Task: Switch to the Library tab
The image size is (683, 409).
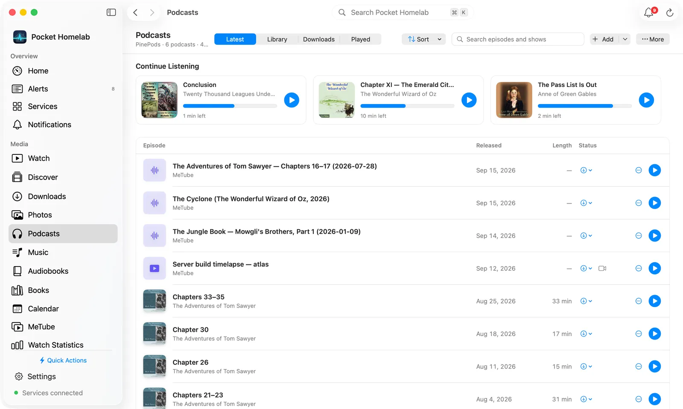Action: 277,39
